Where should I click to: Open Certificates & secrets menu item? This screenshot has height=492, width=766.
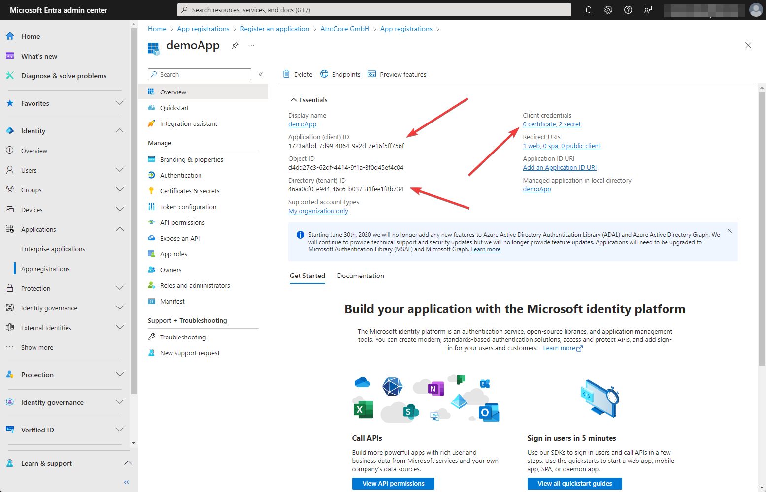190,191
